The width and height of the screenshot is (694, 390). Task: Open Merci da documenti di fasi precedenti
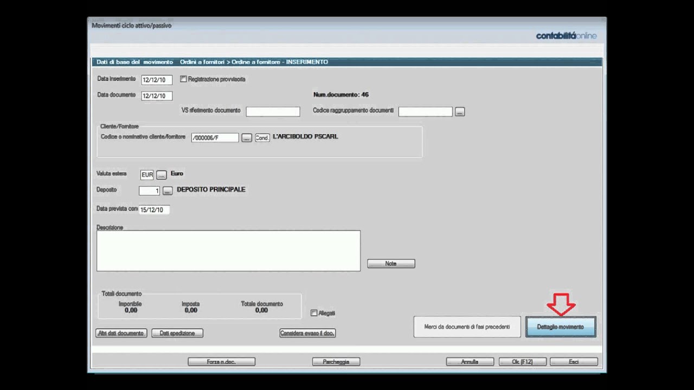467,327
